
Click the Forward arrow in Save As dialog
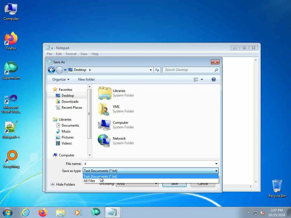coord(59,70)
